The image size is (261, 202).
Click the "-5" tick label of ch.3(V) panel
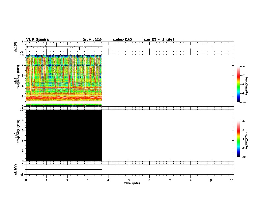22,175
